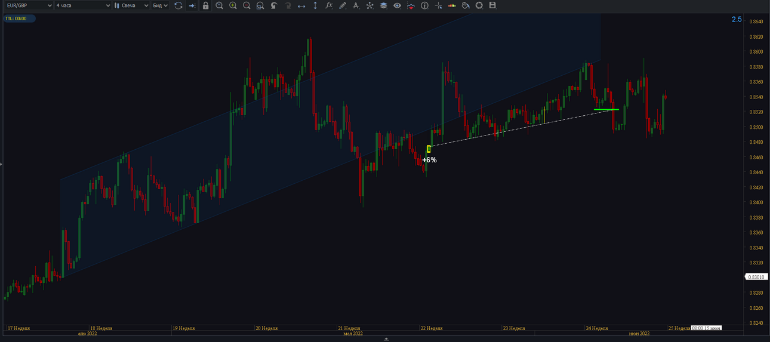Click the horizontal stretch arrows icon
The width and height of the screenshot is (770, 342).
coord(301,5)
